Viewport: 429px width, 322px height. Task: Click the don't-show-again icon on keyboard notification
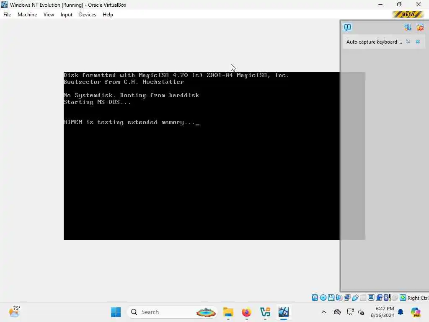coord(408,42)
